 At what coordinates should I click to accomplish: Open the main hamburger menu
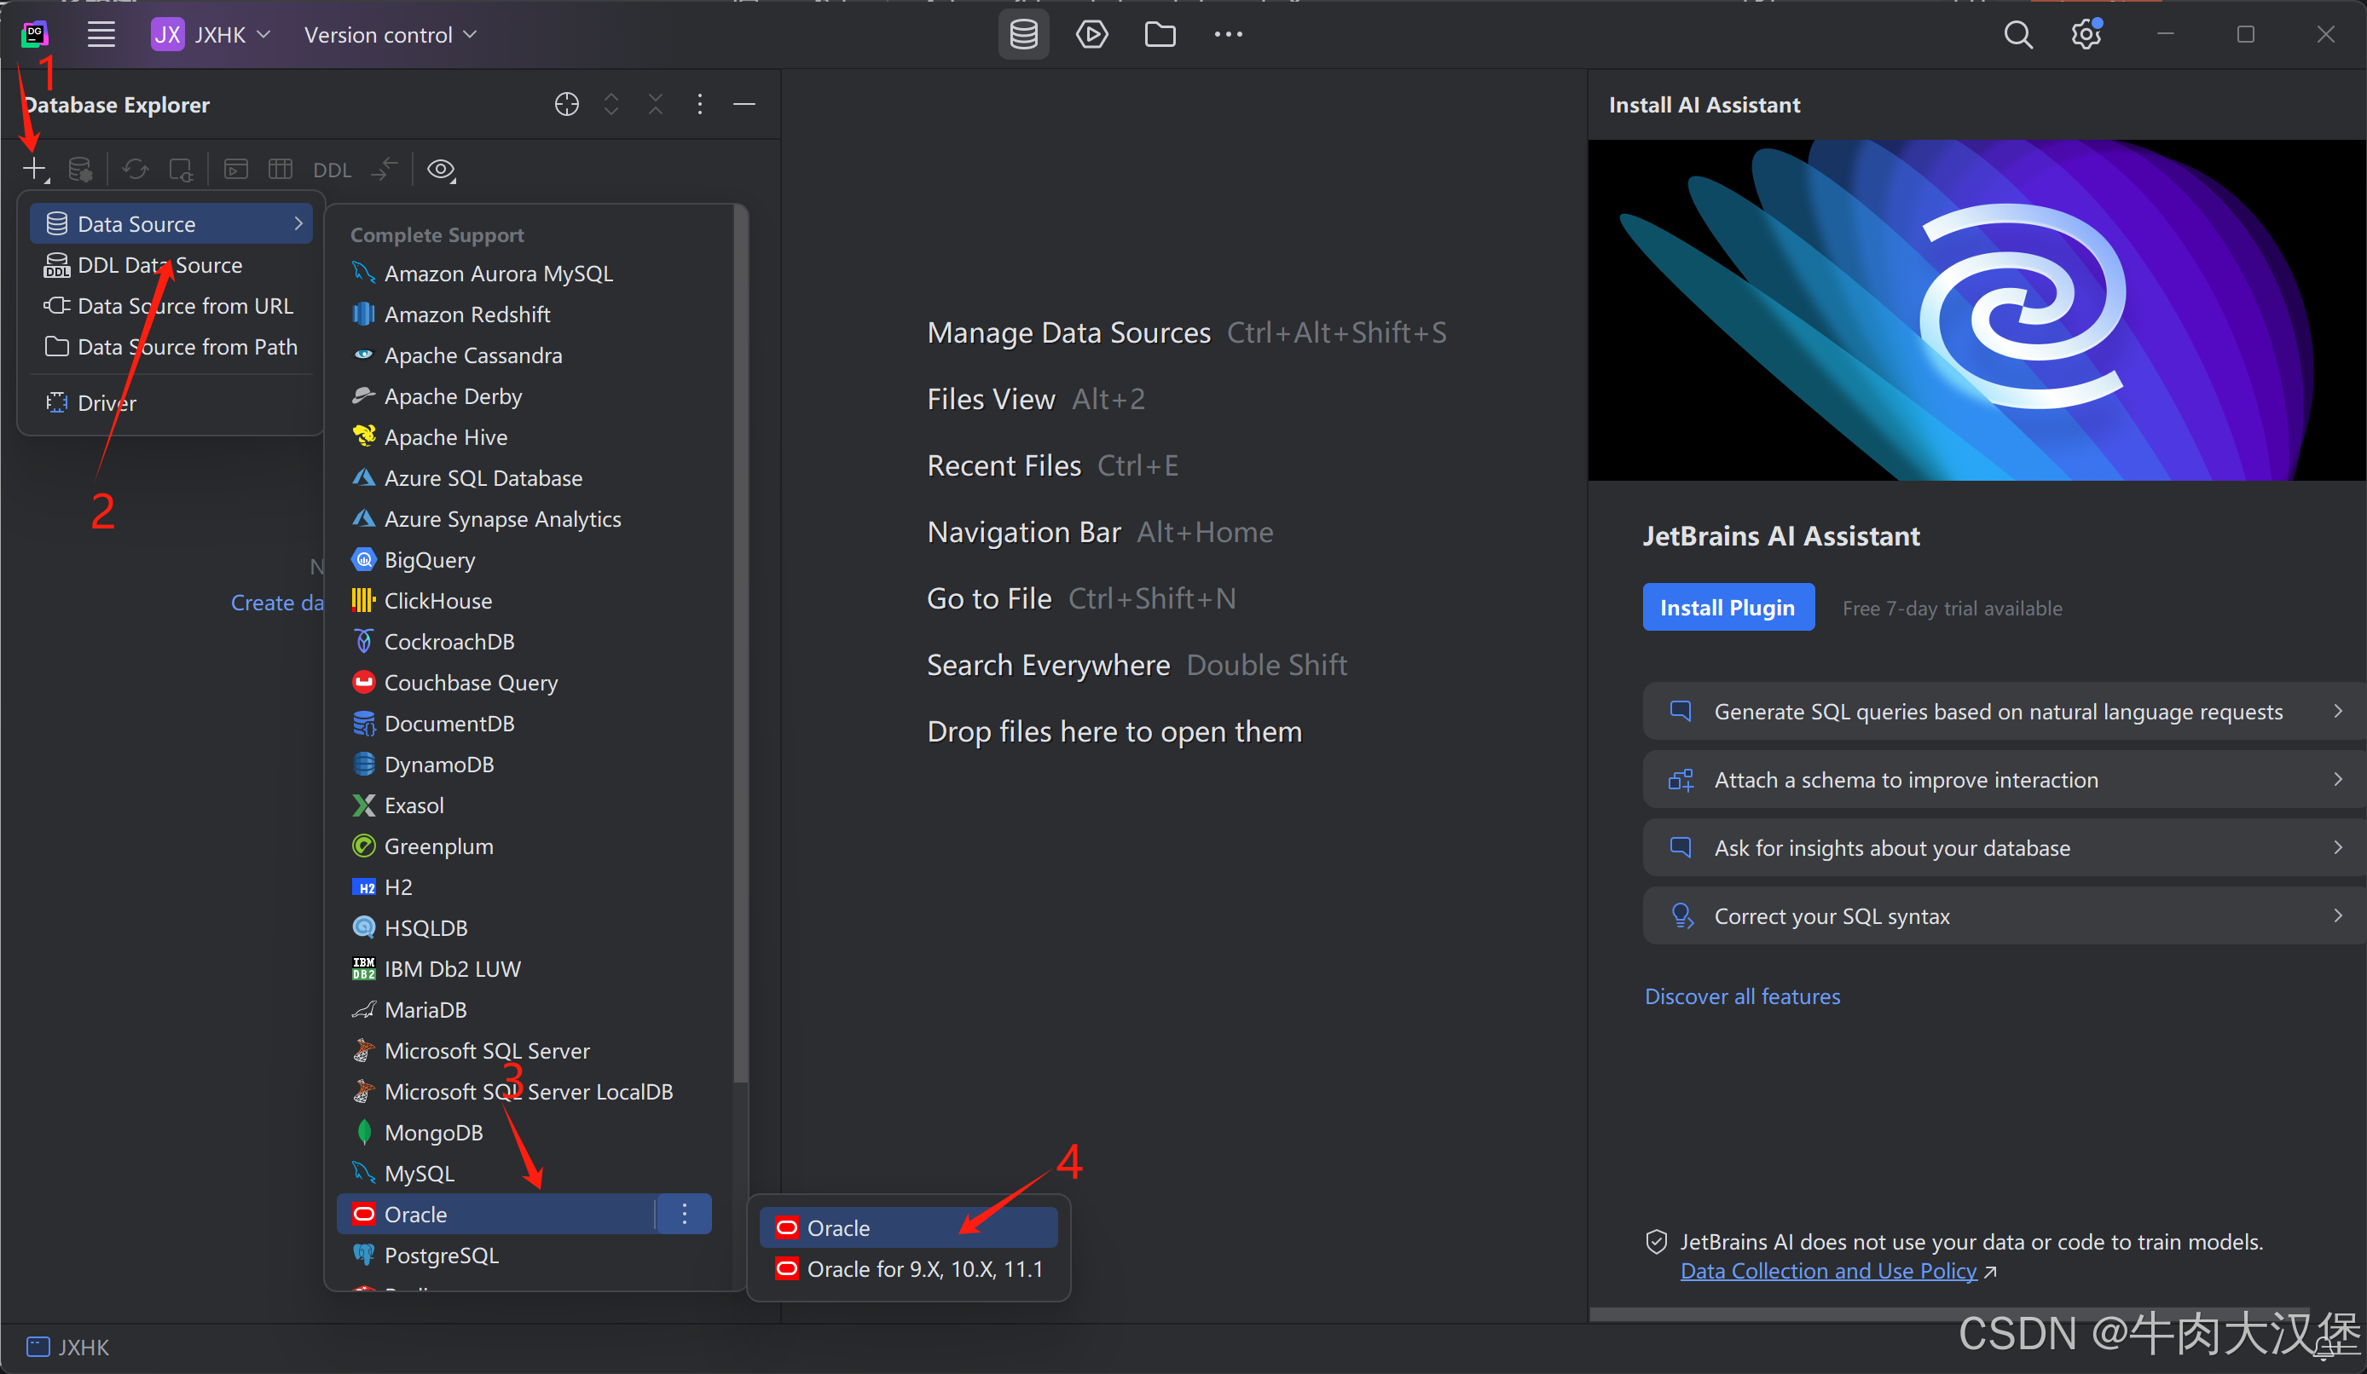[101, 35]
